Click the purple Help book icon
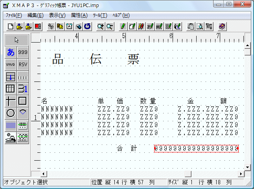The width and height of the screenshot is (254, 189). (x=222, y=26)
